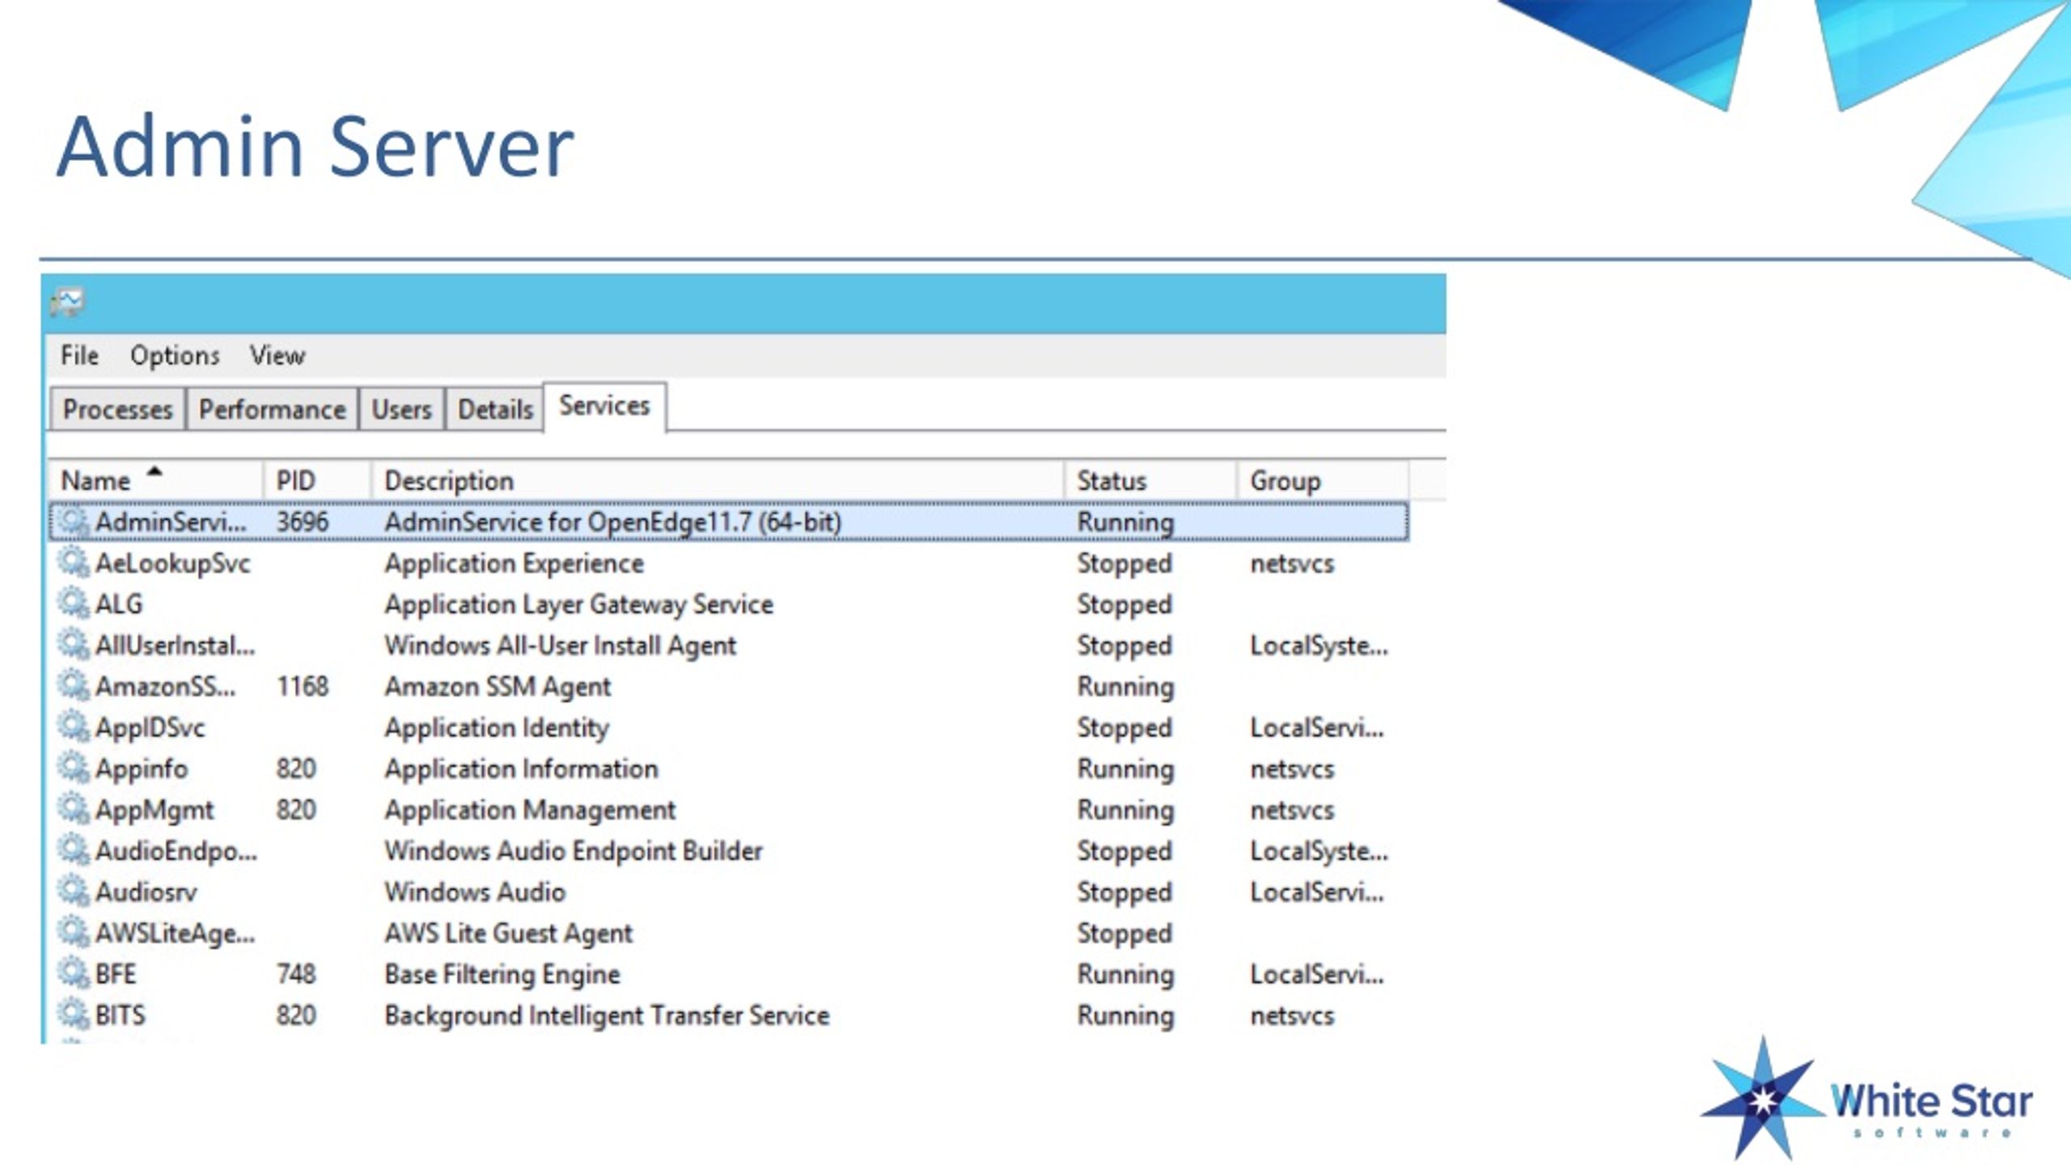Click netsvcs group in AeLookupSvc row

point(1292,563)
